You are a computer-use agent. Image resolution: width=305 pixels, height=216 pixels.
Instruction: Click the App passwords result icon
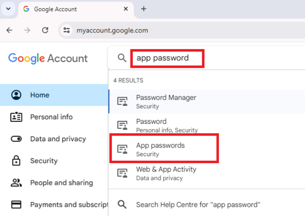(x=122, y=149)
